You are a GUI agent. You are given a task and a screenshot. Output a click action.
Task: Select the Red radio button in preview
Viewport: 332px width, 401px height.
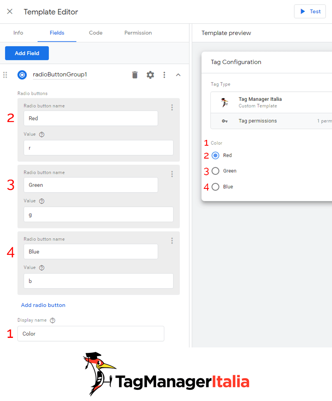[x=215, y=155]
